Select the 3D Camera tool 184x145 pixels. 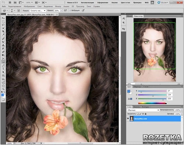pyautogui.click(x=3, y=83)
